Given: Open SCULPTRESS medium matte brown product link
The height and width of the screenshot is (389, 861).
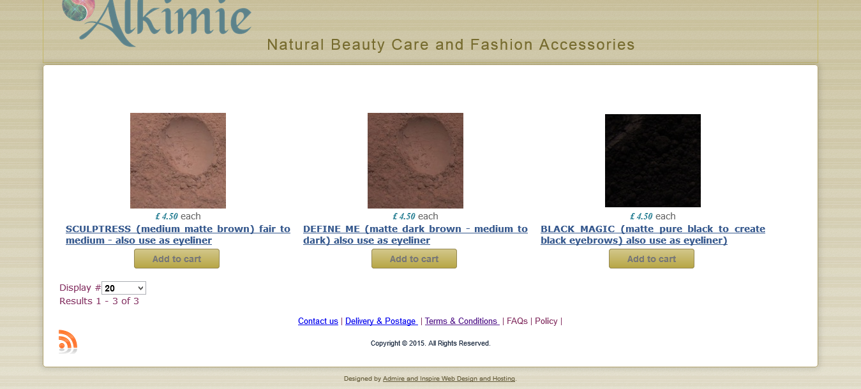Looking at the screenshot, I should (x=178, y=235).
